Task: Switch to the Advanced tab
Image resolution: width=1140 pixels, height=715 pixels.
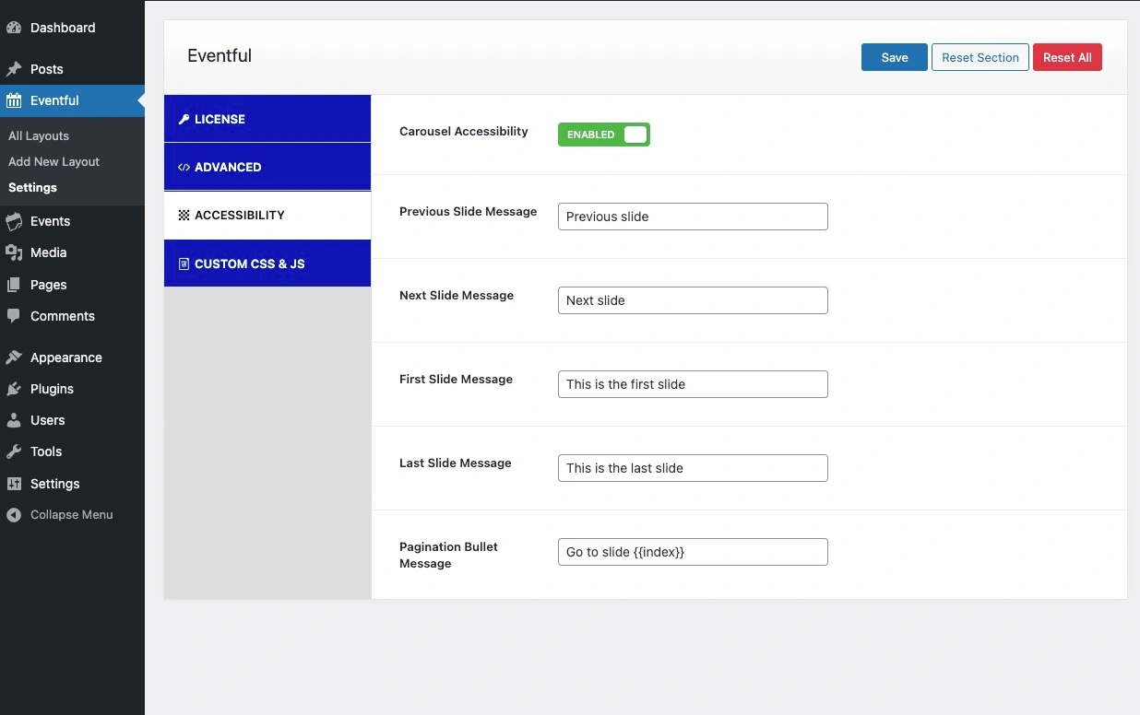Action: coord(267,167)
